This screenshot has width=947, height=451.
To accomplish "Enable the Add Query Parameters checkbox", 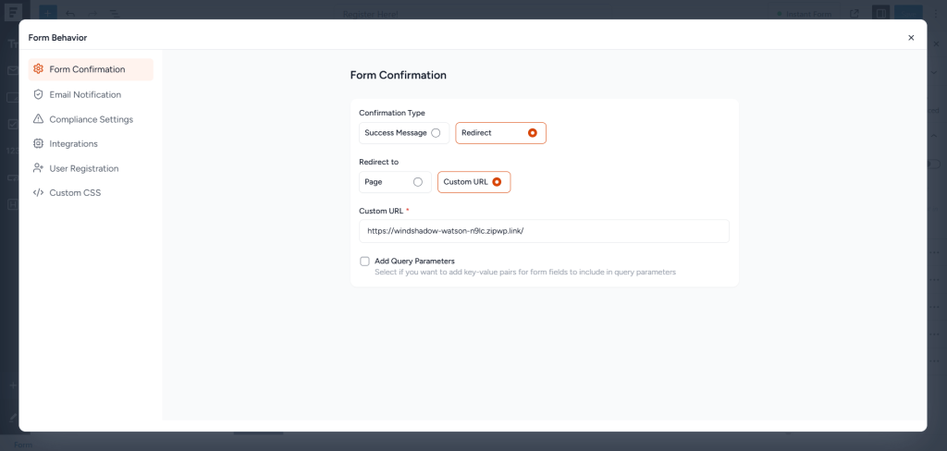I will pos(365,262).
